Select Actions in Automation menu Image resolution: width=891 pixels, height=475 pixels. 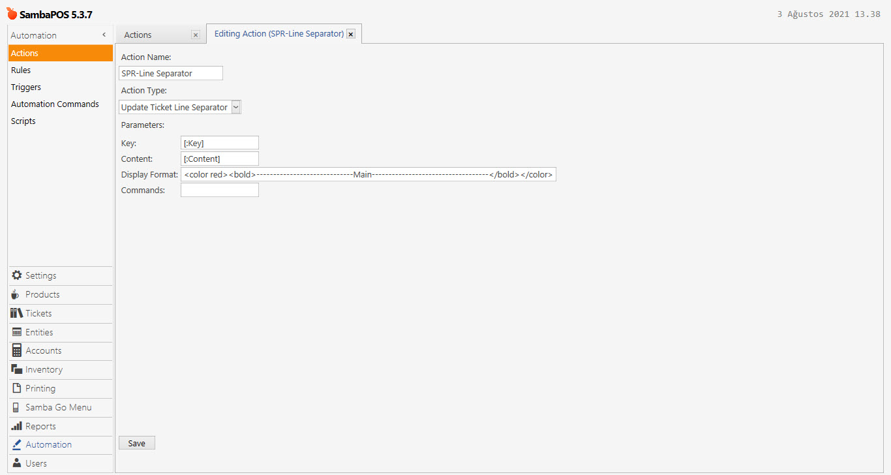click(x=60, y=53)
